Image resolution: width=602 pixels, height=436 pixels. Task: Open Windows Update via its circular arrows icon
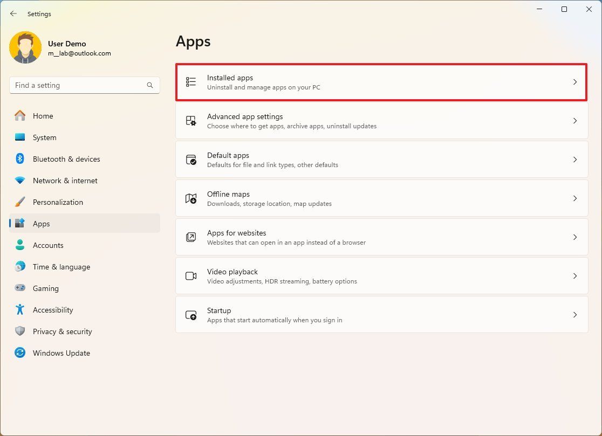point(19,353)
